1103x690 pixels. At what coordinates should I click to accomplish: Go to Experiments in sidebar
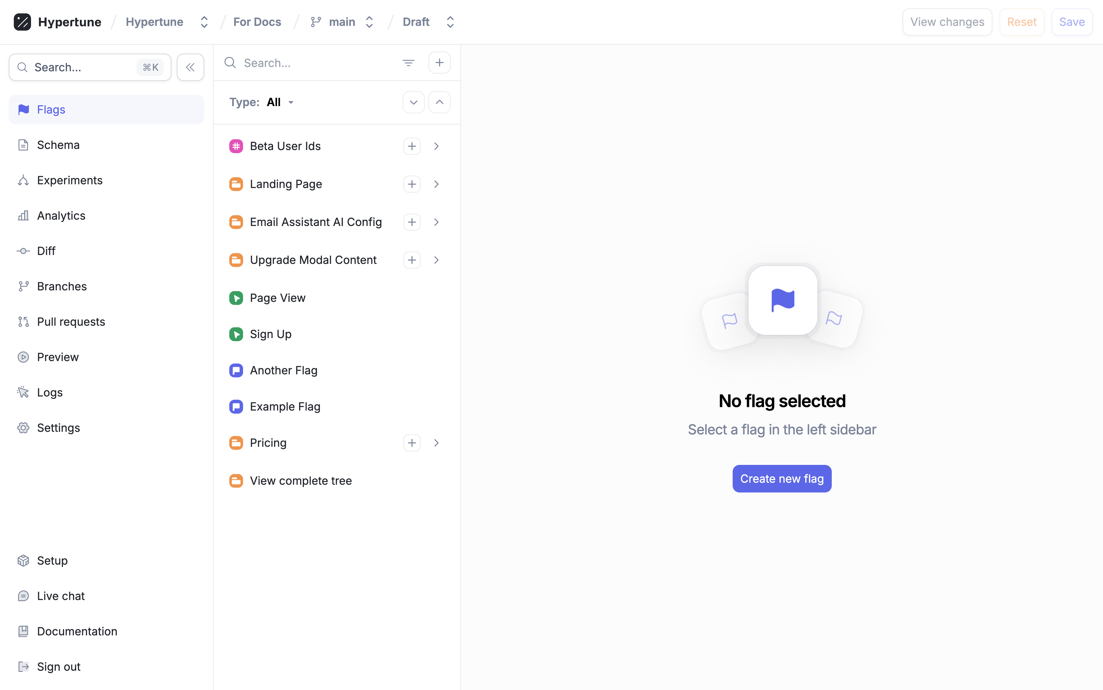(69, 180)
